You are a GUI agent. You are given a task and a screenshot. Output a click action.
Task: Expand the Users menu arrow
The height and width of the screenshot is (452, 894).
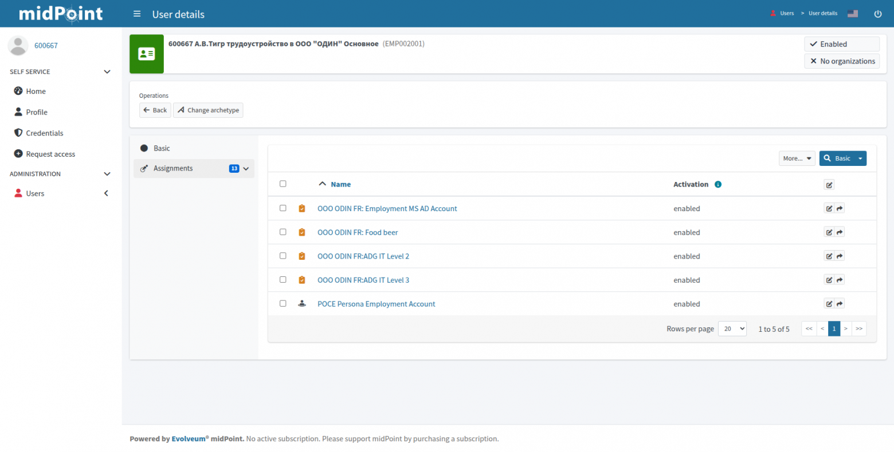point(106,193)
